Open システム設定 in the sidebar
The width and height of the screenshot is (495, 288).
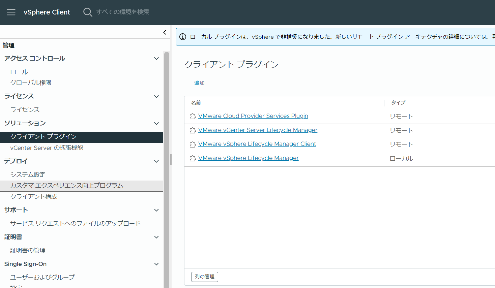pyautogui.click(x=28, y=174)
